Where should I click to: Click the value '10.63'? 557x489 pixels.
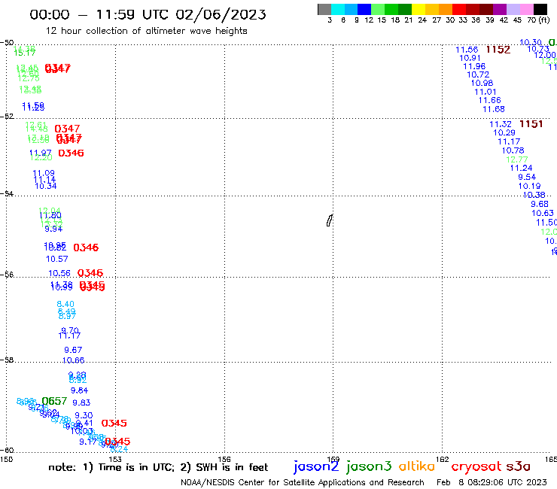pos(543,213)
